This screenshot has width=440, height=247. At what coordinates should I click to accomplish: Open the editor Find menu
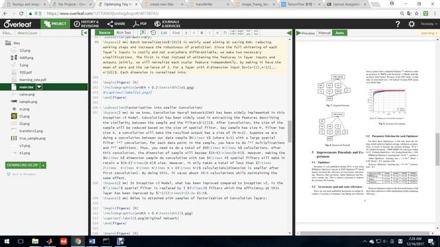click(x=176, y=33)
